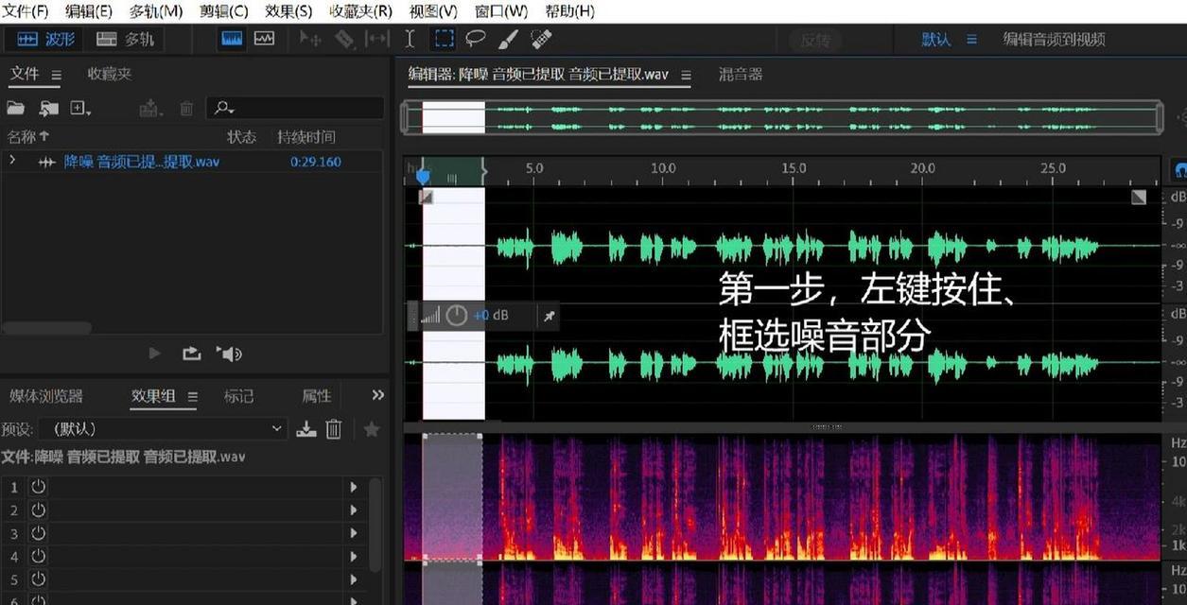Viewport: 1187px width, 605px height.
Task: Toggle power for effect slot 2
Action: click(x=38, y=510)
